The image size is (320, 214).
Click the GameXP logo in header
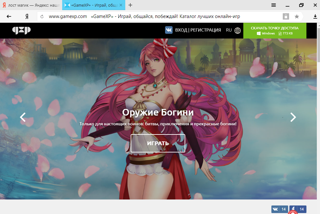[x=21, y=30]
